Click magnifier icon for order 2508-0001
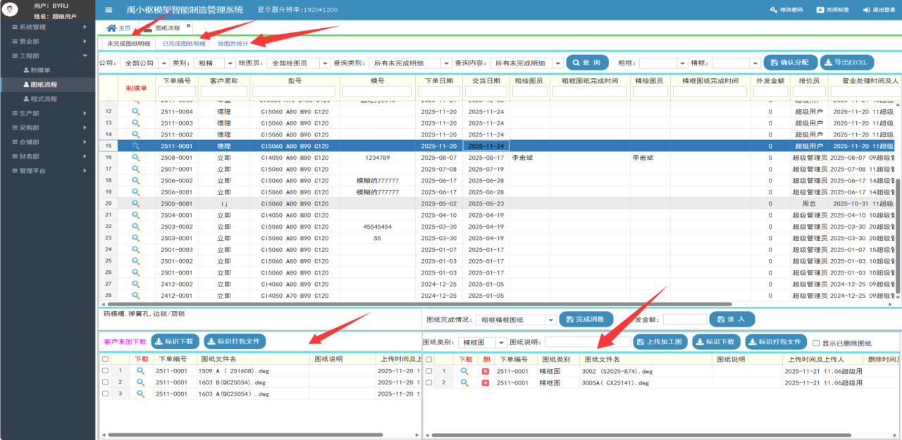The image size is (902, 440). pyautogui.click(x=136, y=158)
